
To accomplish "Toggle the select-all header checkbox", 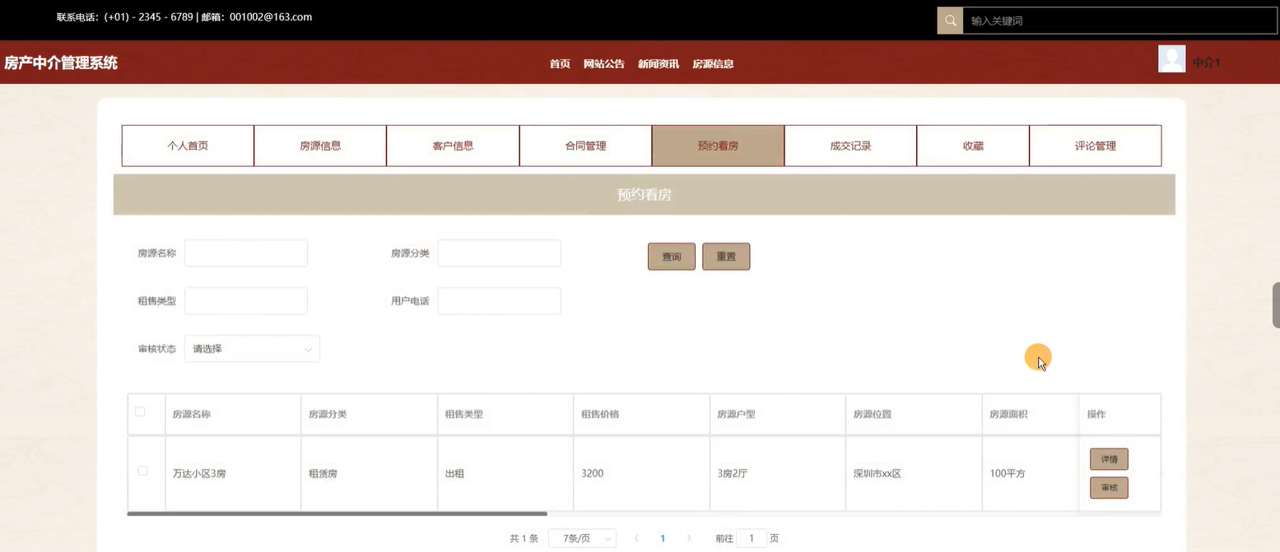I will tap(140, 412).
